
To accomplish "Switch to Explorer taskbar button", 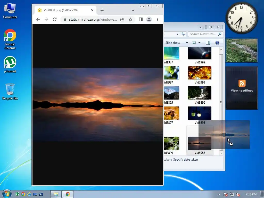I will [56, 194].
